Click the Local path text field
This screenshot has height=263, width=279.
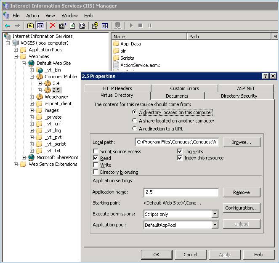[177, 142]
